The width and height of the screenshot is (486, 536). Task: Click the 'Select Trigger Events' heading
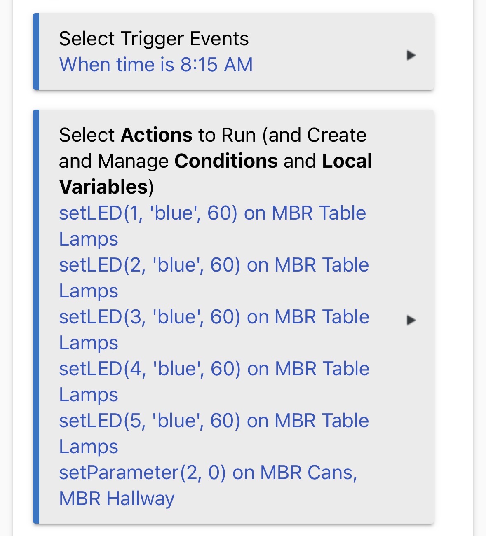[154, 39]
